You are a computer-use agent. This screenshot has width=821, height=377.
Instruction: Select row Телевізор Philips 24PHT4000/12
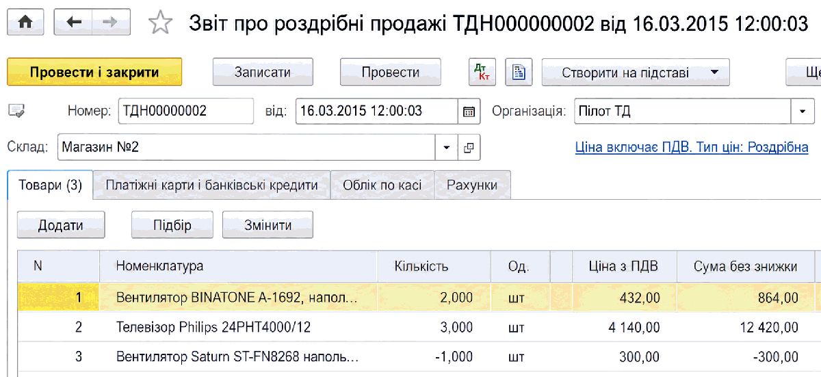click(419, 328)
